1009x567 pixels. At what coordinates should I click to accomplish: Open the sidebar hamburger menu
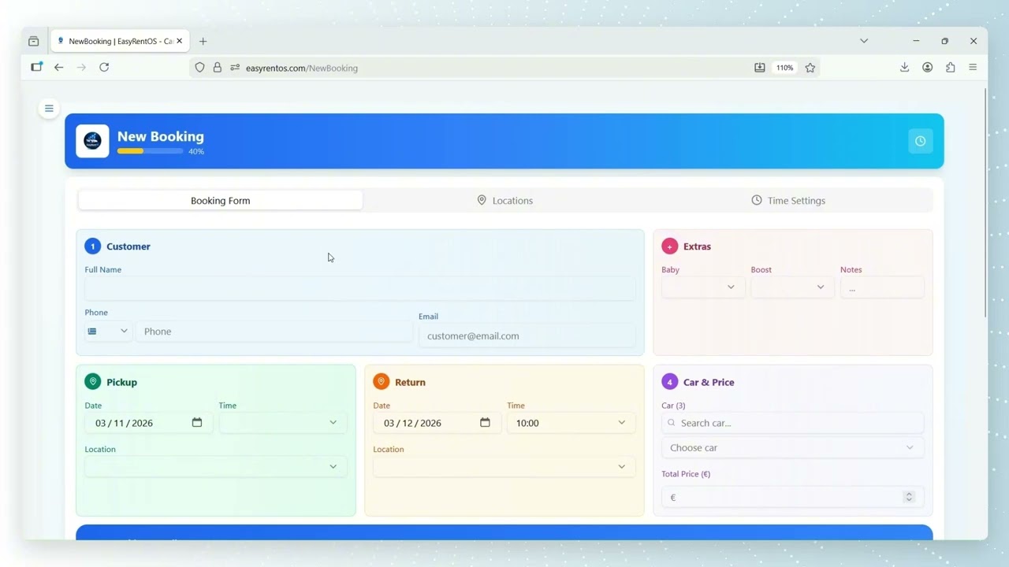tap(49, 109)
